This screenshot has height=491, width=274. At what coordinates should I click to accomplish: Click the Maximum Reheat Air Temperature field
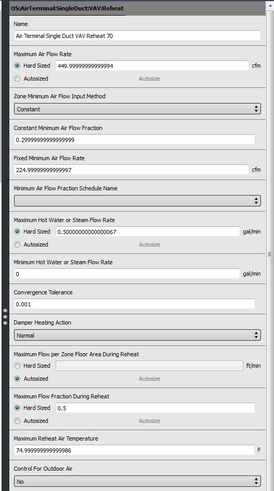134,450
